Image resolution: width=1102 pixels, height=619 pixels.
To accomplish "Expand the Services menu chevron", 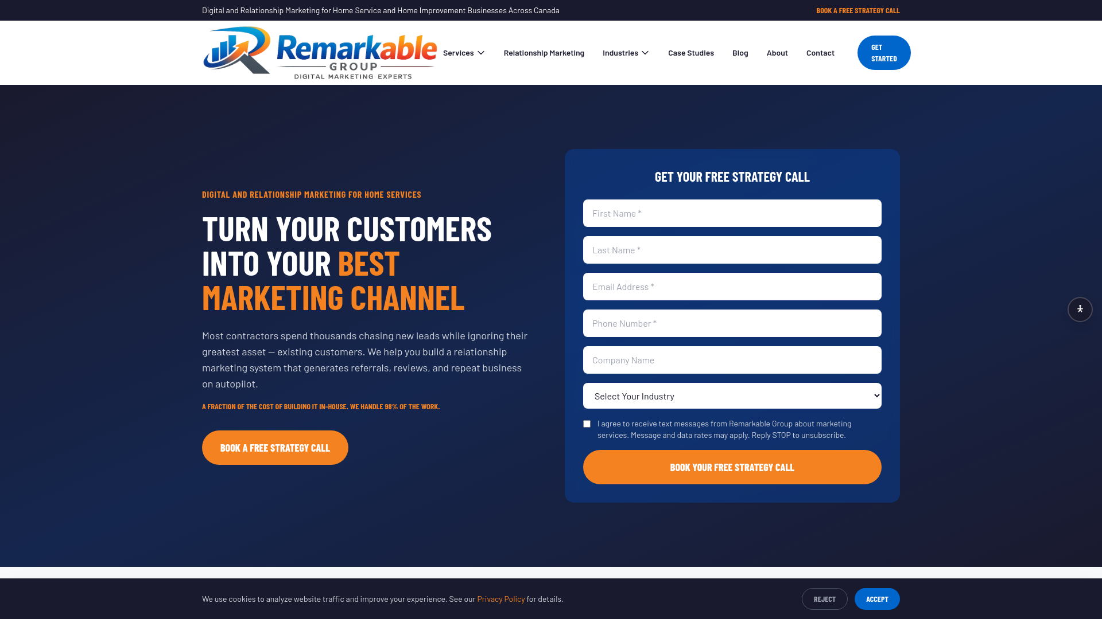I will 481,53.
